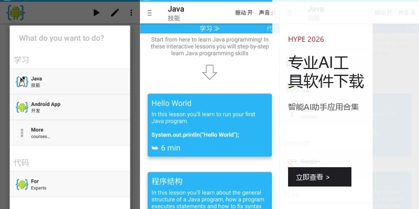This screenshot has height=209, width=419.
Task: Click the 立即查看 > ad button
Action: 319,177
